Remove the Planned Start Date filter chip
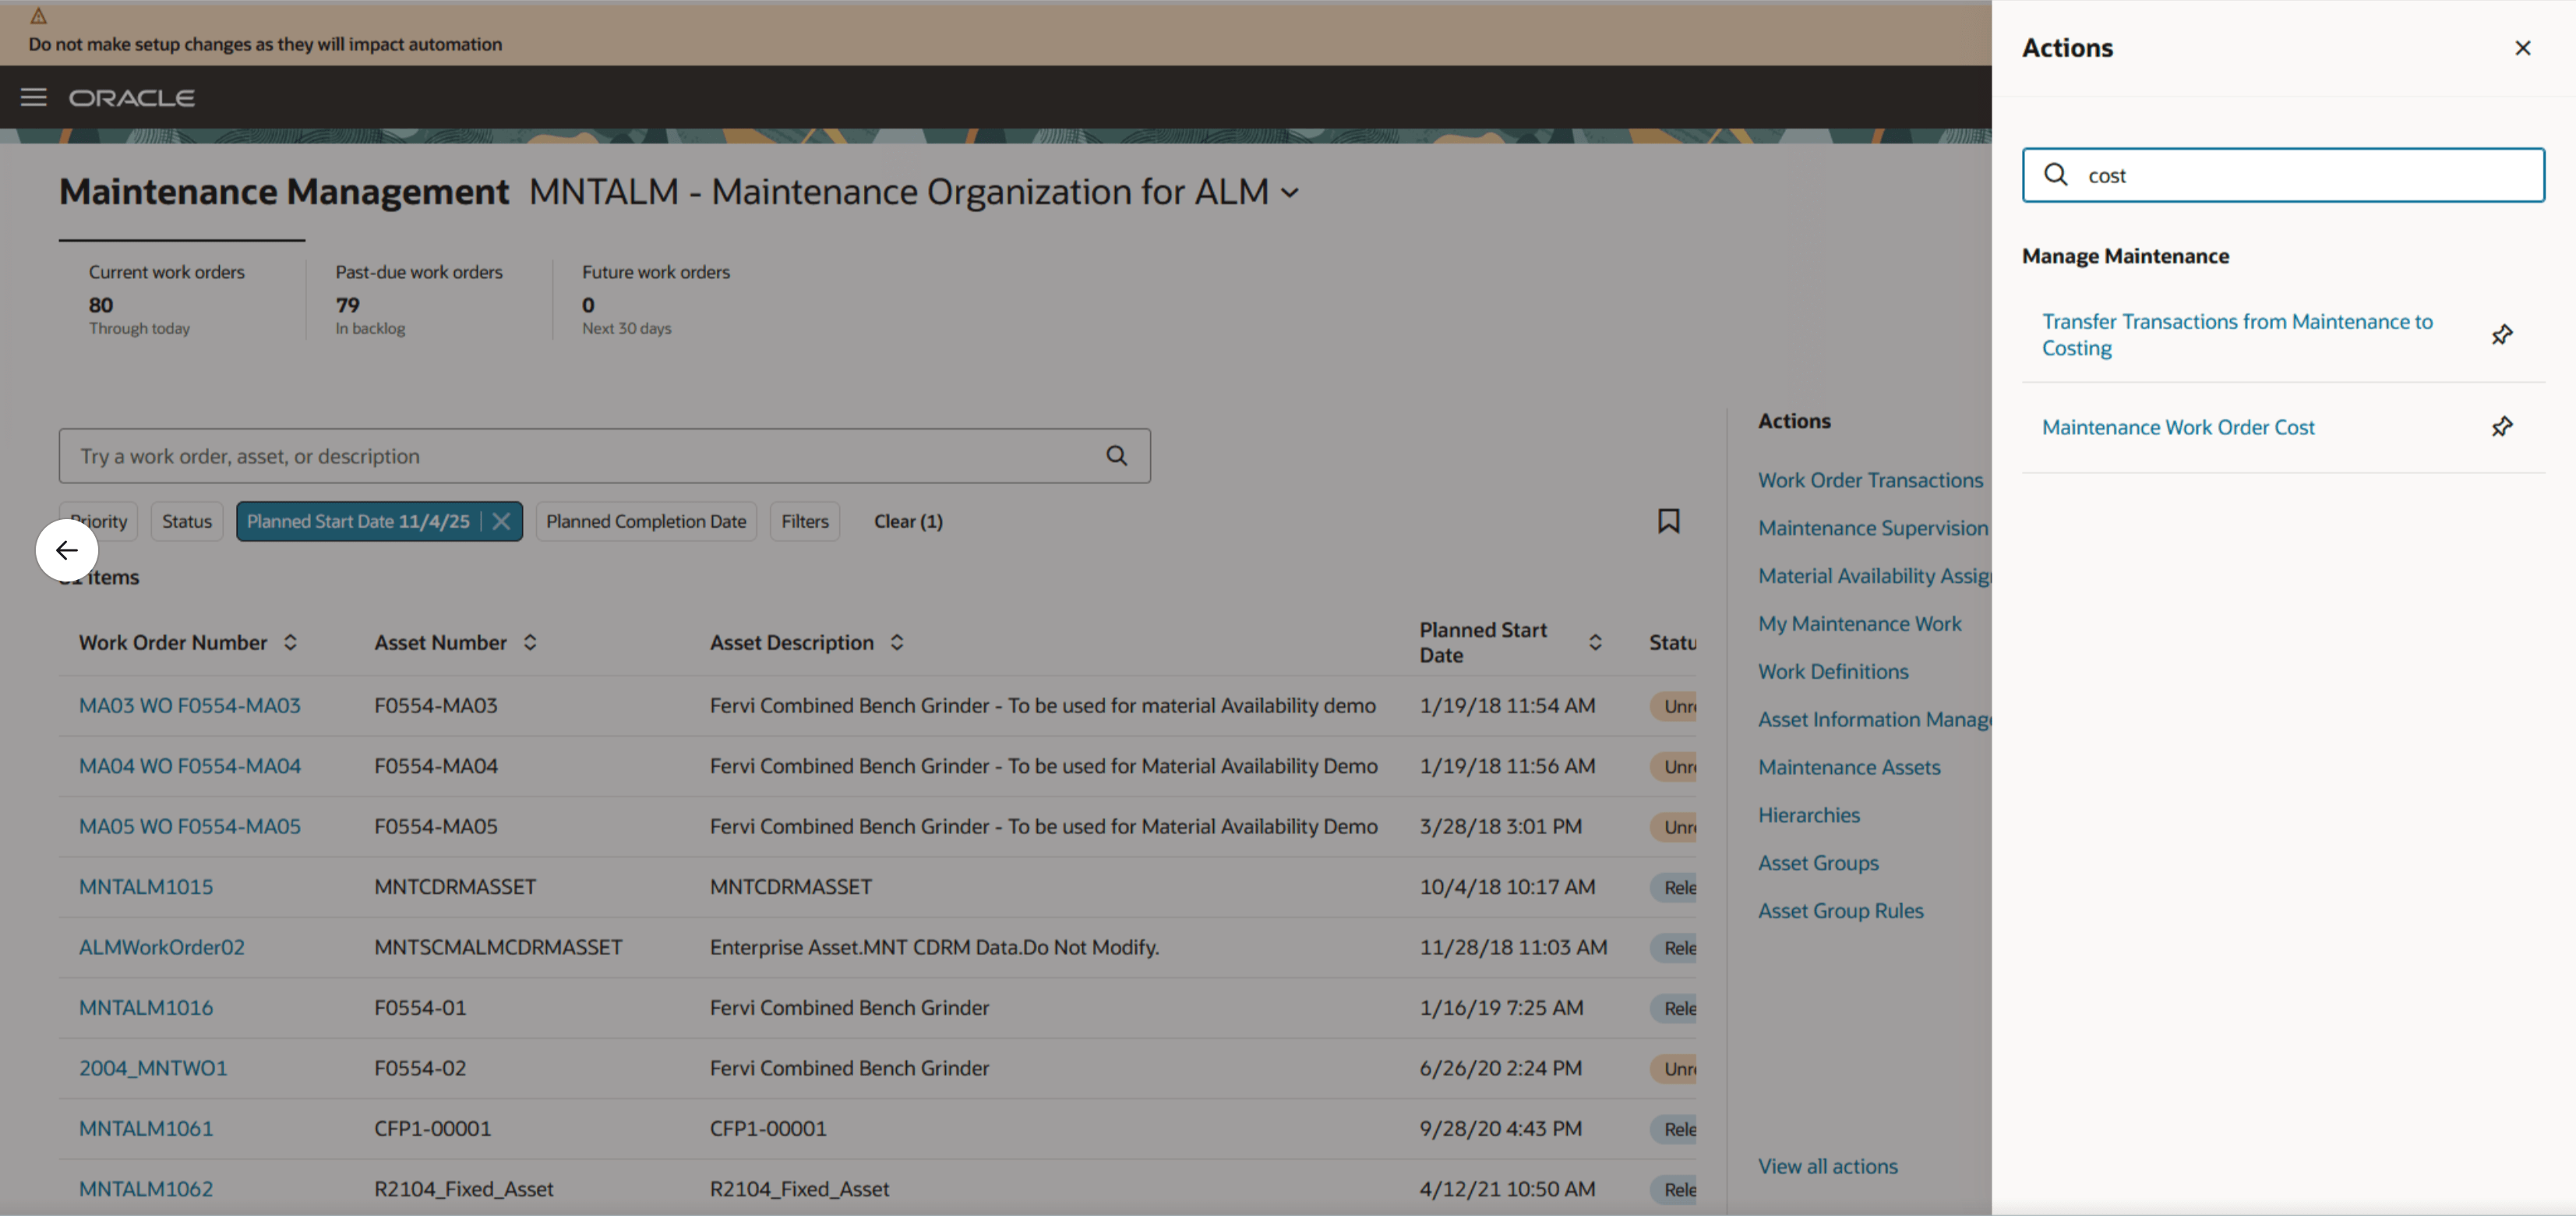 (502, 521)
